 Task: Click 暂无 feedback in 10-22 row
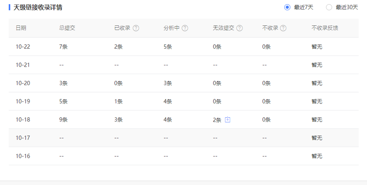tap(317, 46)
